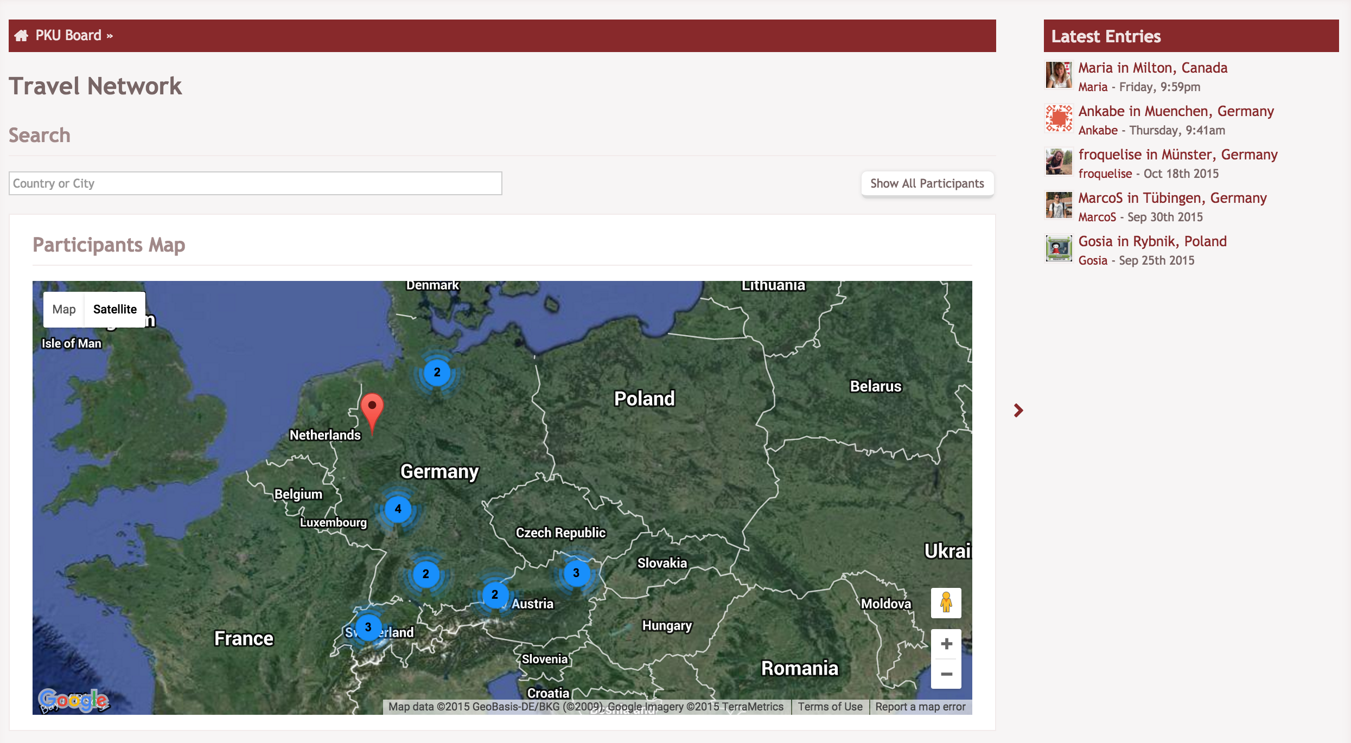
Task: Click the Poland label on the map
Action: 645,399
